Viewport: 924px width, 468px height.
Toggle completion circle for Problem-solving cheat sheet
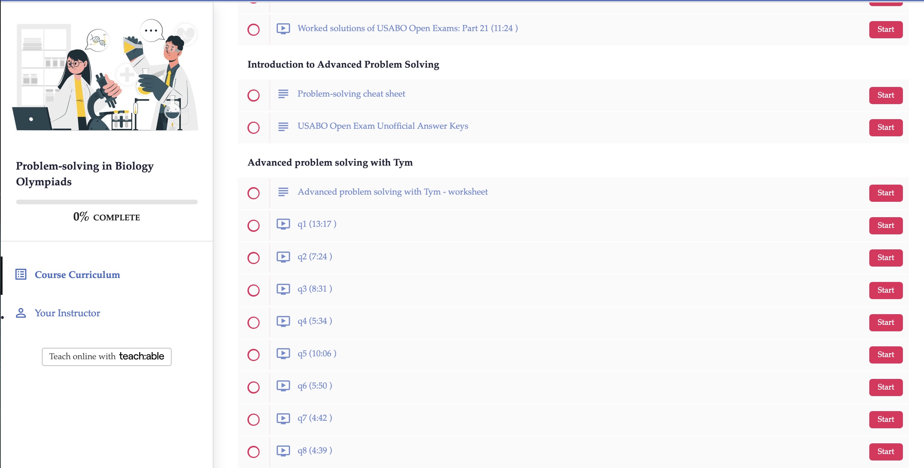[254, 96]
